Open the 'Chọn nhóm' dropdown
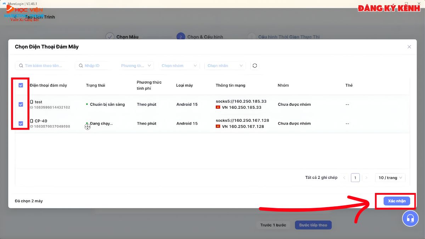This screenshot has height=239, width=425. (179, 66)
